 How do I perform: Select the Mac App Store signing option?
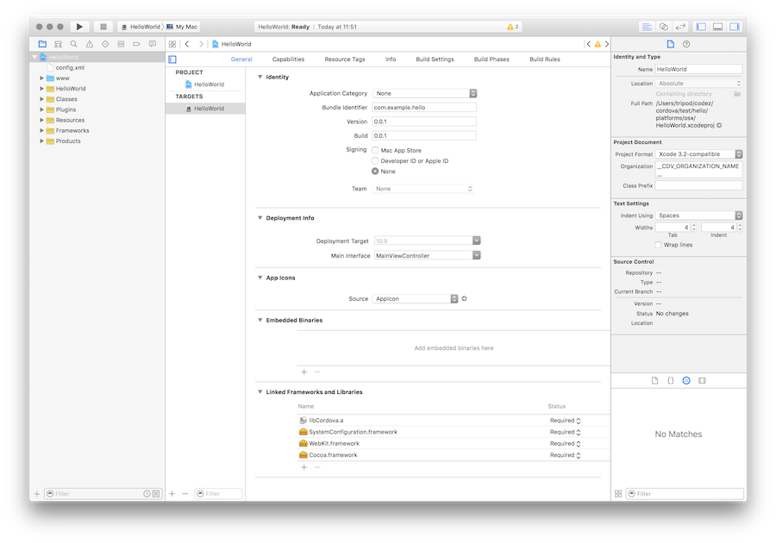pos(375,150)
